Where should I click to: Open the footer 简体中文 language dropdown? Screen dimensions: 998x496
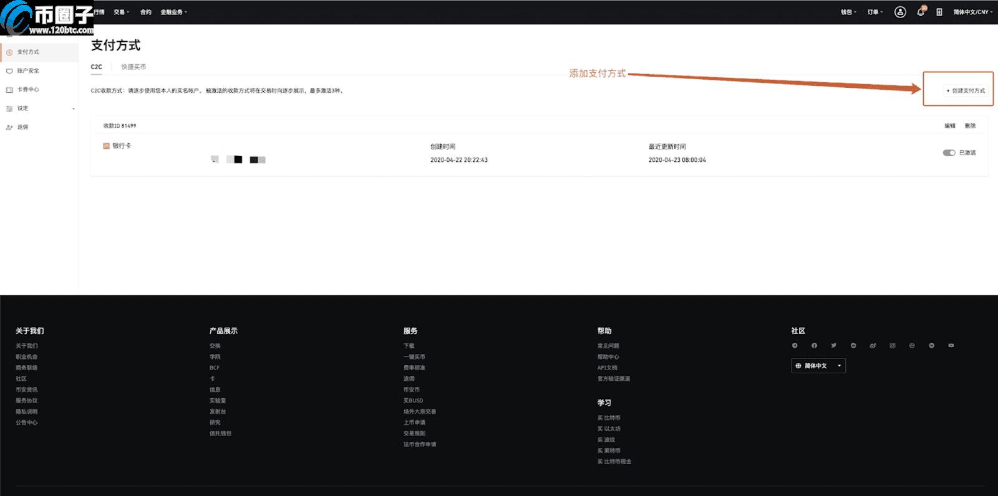coord(818,366)
